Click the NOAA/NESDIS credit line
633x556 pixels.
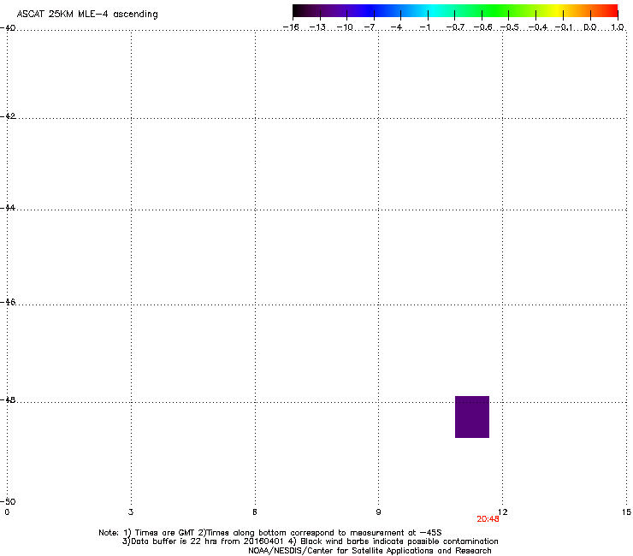point(370,551)
